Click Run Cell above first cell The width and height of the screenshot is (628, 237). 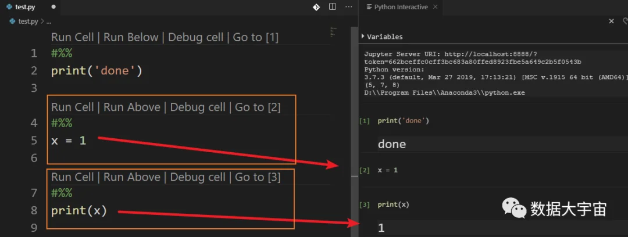(73, 38)
